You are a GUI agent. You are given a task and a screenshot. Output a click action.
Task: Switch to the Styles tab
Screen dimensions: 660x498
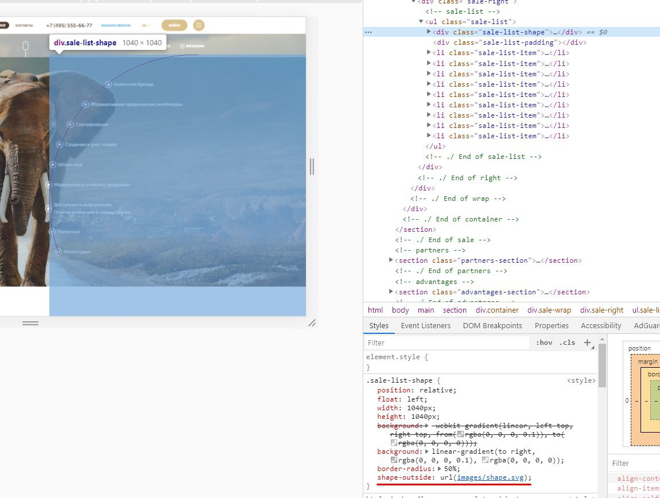pos(379,325)
